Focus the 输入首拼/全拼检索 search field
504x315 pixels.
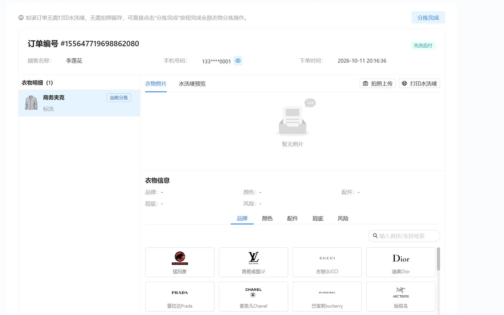tap(404, 236)
